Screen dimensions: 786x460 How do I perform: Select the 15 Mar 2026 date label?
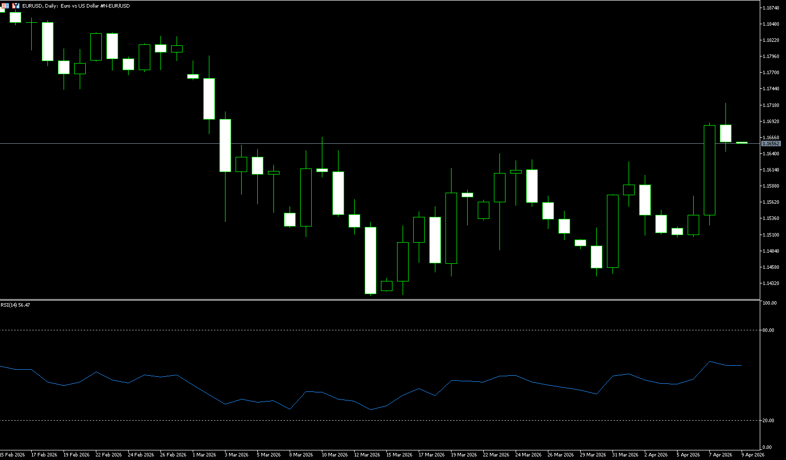tap(399, 455)
